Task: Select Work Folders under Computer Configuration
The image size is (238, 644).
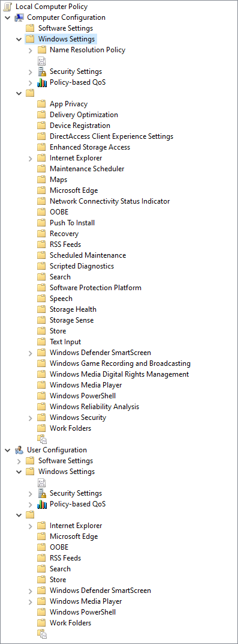Action: tap(71, 428)
